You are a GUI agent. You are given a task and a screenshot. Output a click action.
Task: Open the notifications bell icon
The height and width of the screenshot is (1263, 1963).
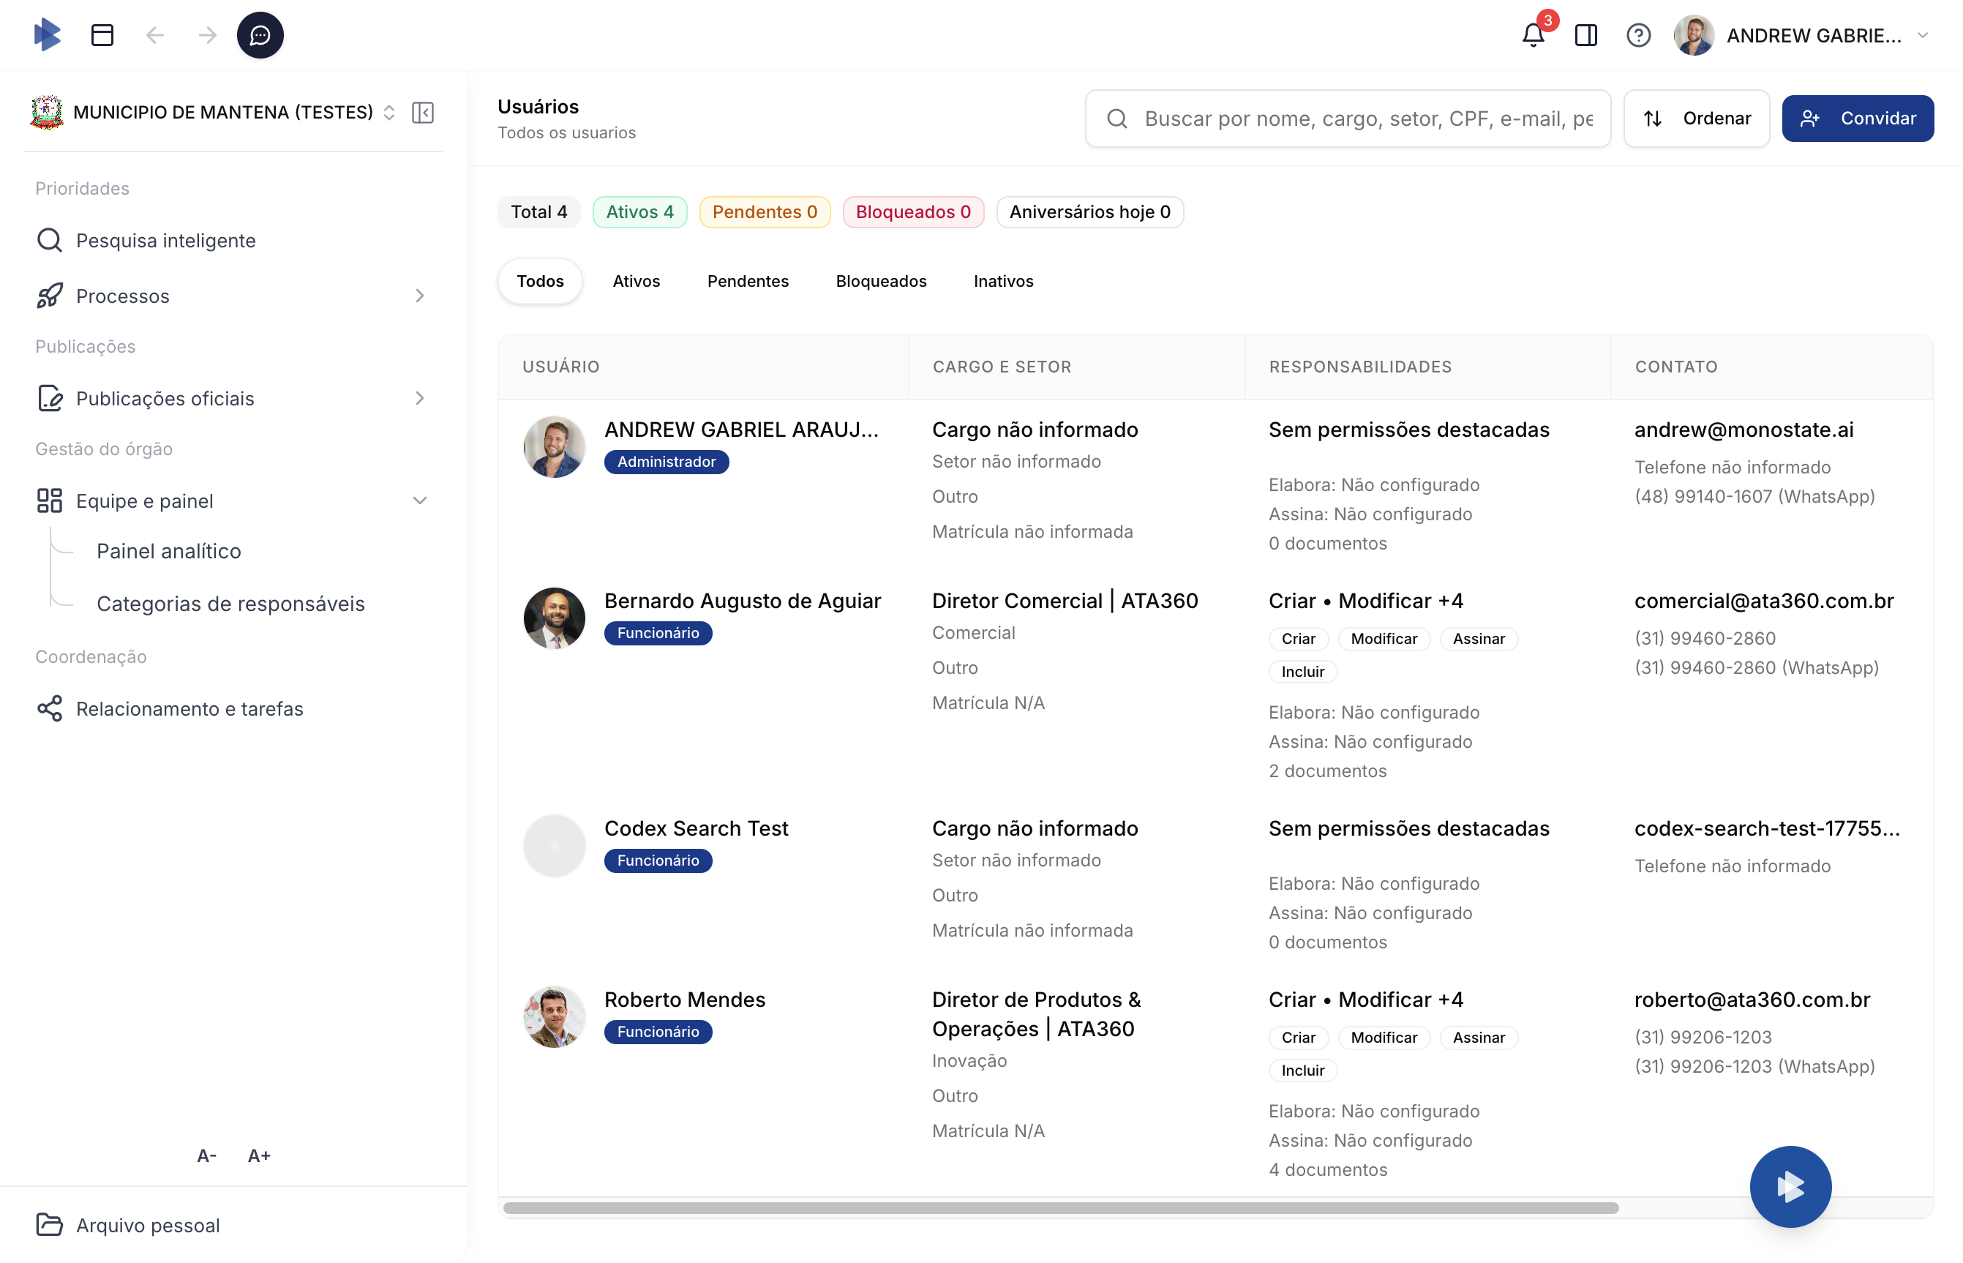click(x=1533, y=35)
